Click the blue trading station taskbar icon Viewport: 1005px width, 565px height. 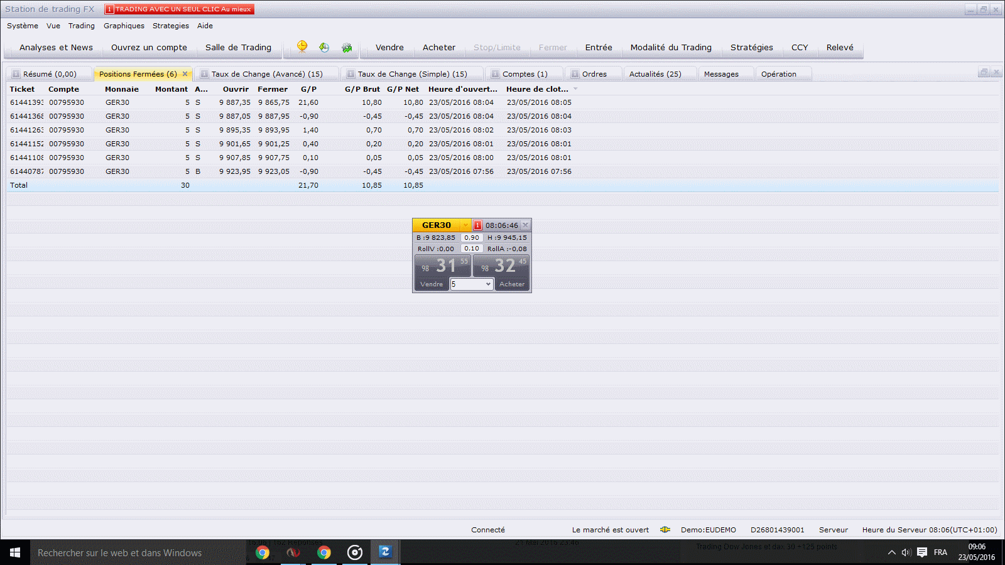pos(385,552)
